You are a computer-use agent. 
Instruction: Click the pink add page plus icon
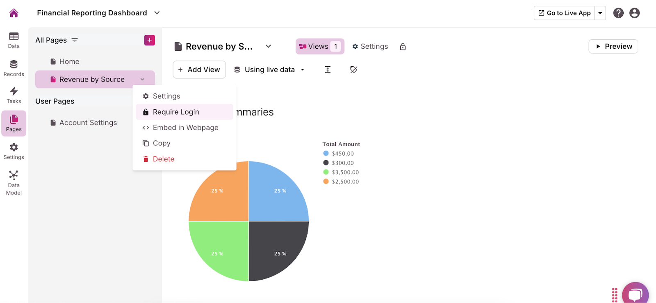(150, 40)
